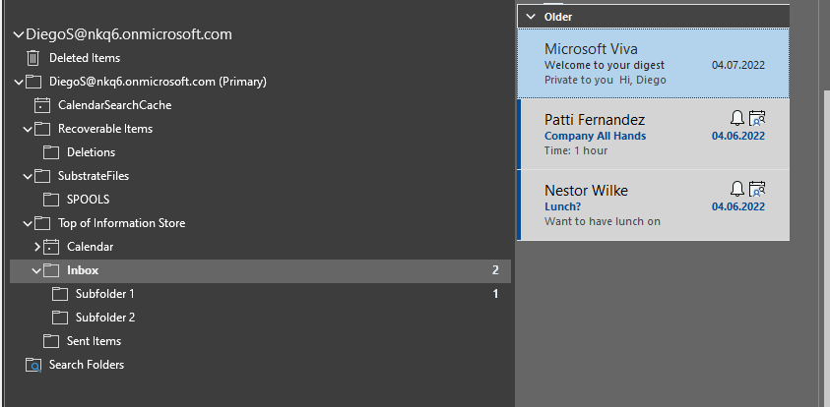Screen dimensions: 830x407
Task: Click the Recoverable Items folder icon
Action: (x=42, y=129)
